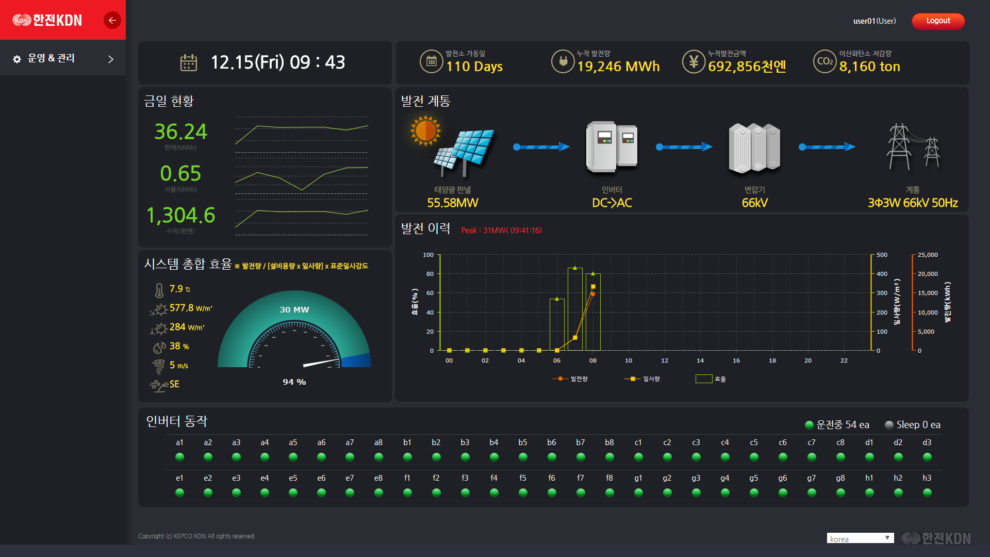Toggle 발전량 legend series in chart
Image resolution: width=990 pixels, height=557 pixels.
click(570, 379)
